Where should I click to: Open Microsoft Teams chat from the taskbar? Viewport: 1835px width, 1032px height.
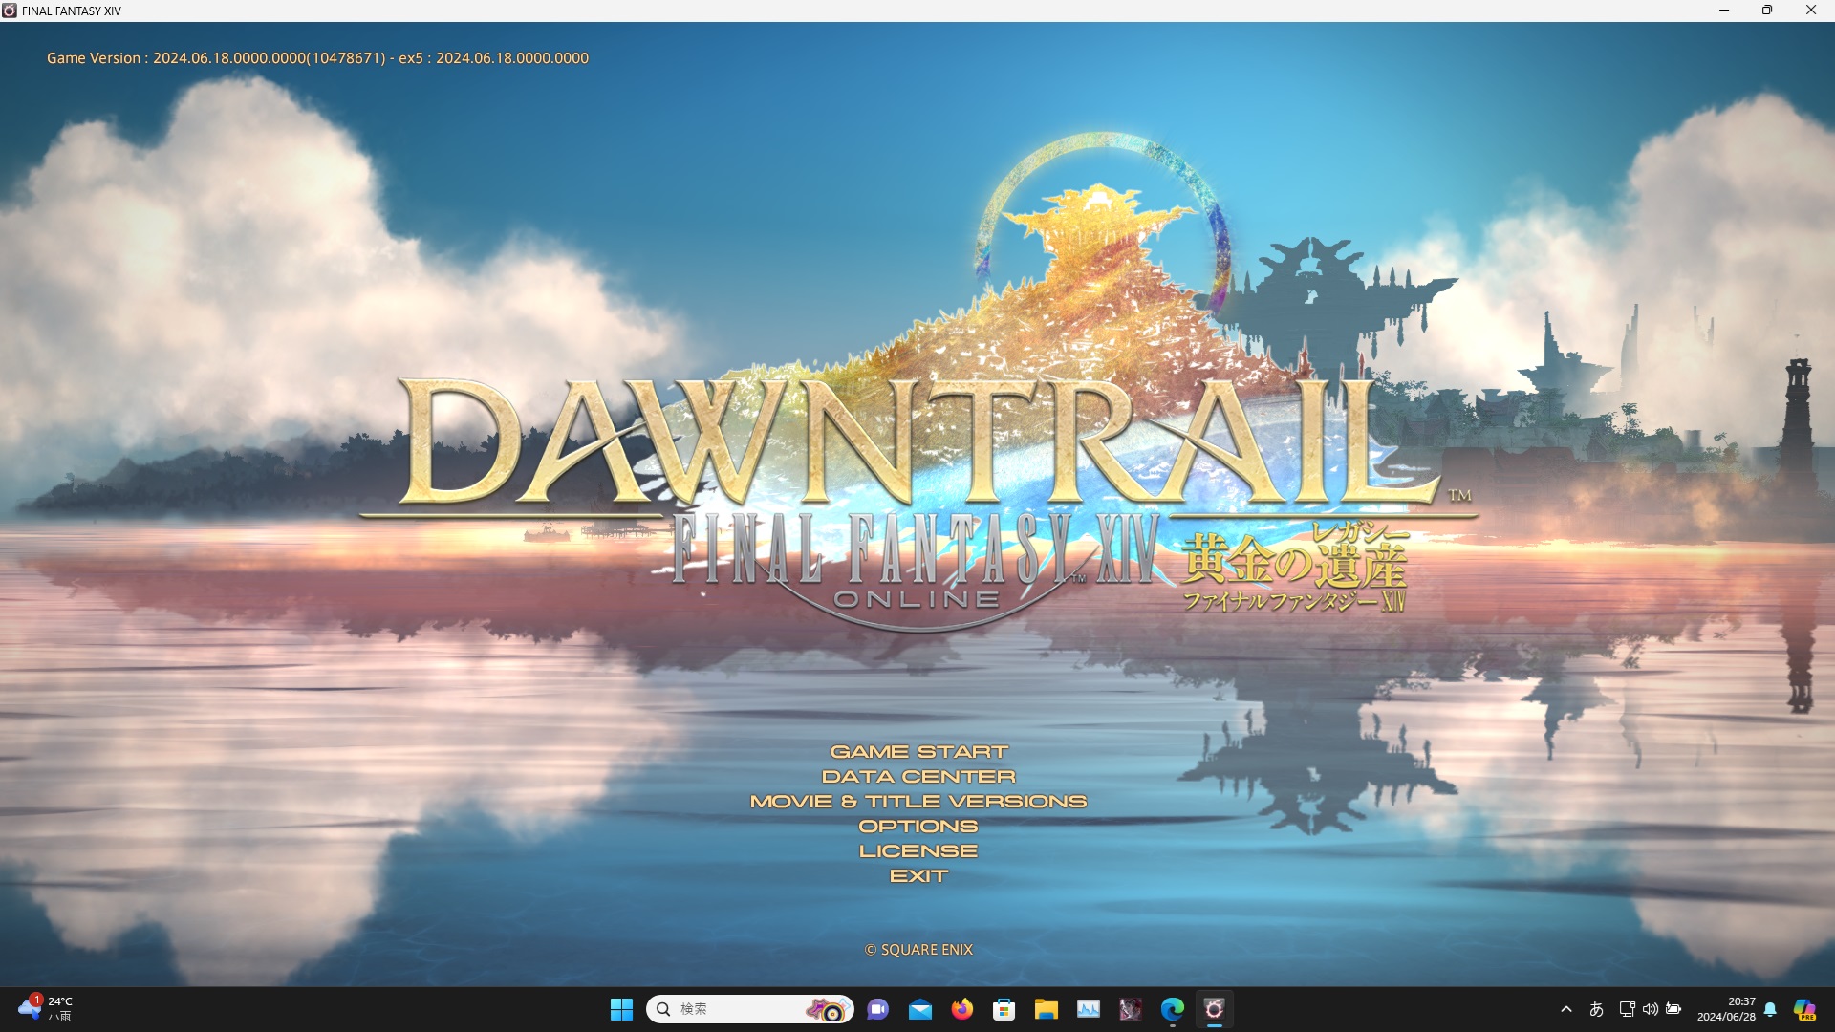pyautogui.click(x=878, y=1009)
